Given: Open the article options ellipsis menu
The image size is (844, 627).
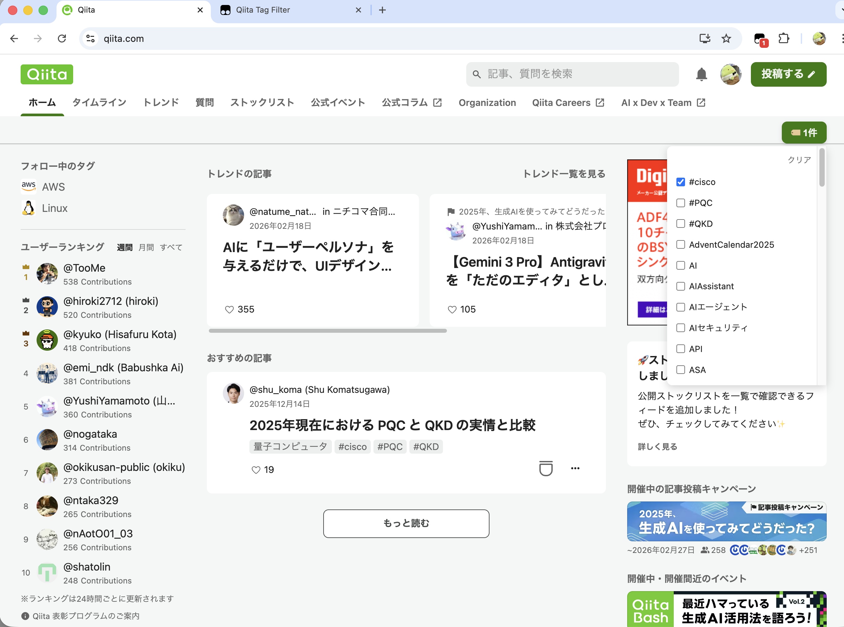Looking at the screenshot, I should (575, 468).
